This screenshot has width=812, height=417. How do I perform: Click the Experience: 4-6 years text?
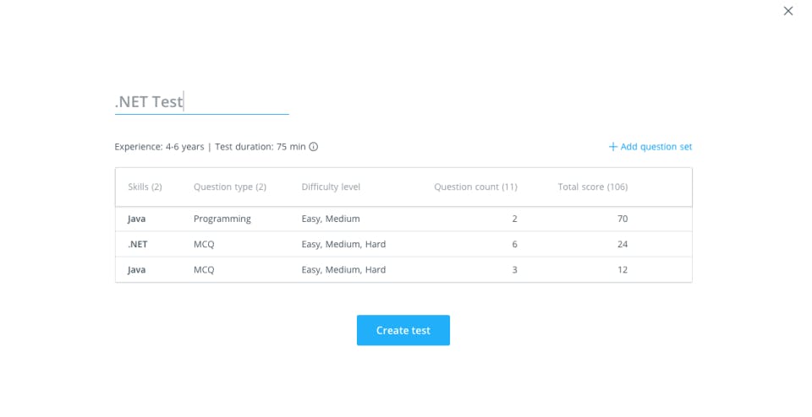[x=159, y=147]
